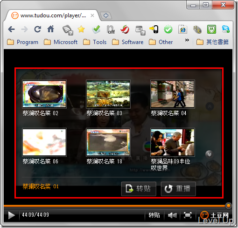The image size is (238, 228).
Task: Expand the bookmarks overflow chevron
Action: pyautogui.click(x=187, y=40)
